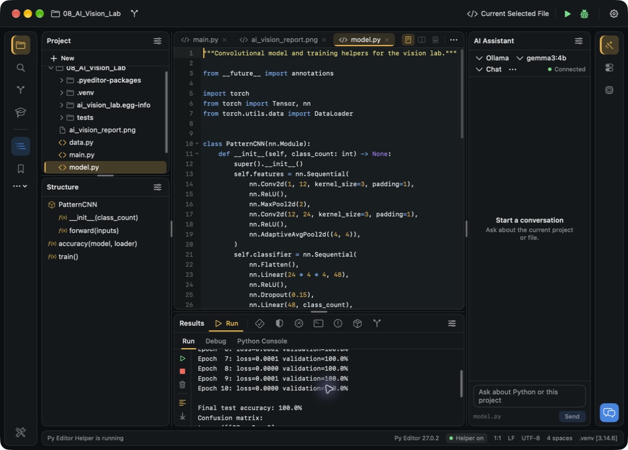Expand more sidebar tools ellipsis dropdown

(x=20, y=186)
